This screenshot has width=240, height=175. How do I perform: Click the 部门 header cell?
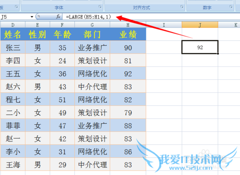pos(92,34)
